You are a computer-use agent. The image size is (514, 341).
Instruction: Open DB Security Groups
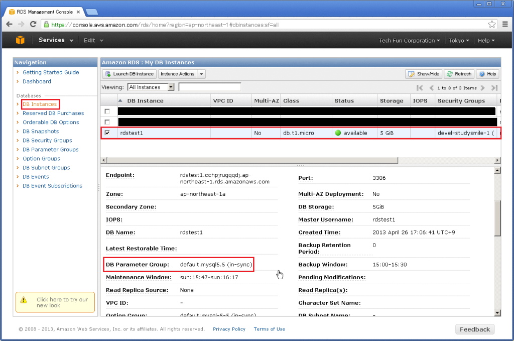click(47, 140)
